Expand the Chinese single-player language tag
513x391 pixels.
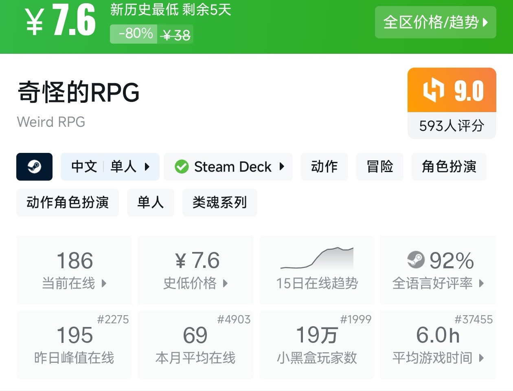[x=110, y=167]
